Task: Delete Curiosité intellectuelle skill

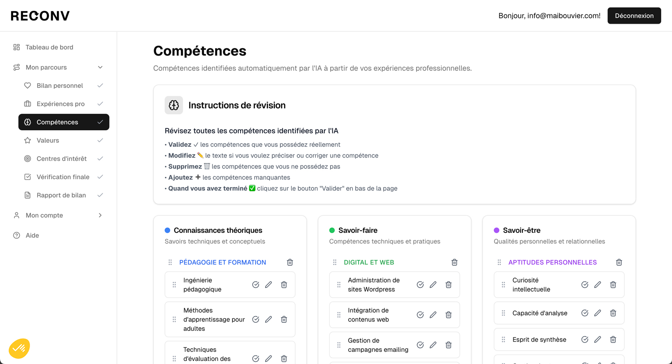Action: click(613, 285)
